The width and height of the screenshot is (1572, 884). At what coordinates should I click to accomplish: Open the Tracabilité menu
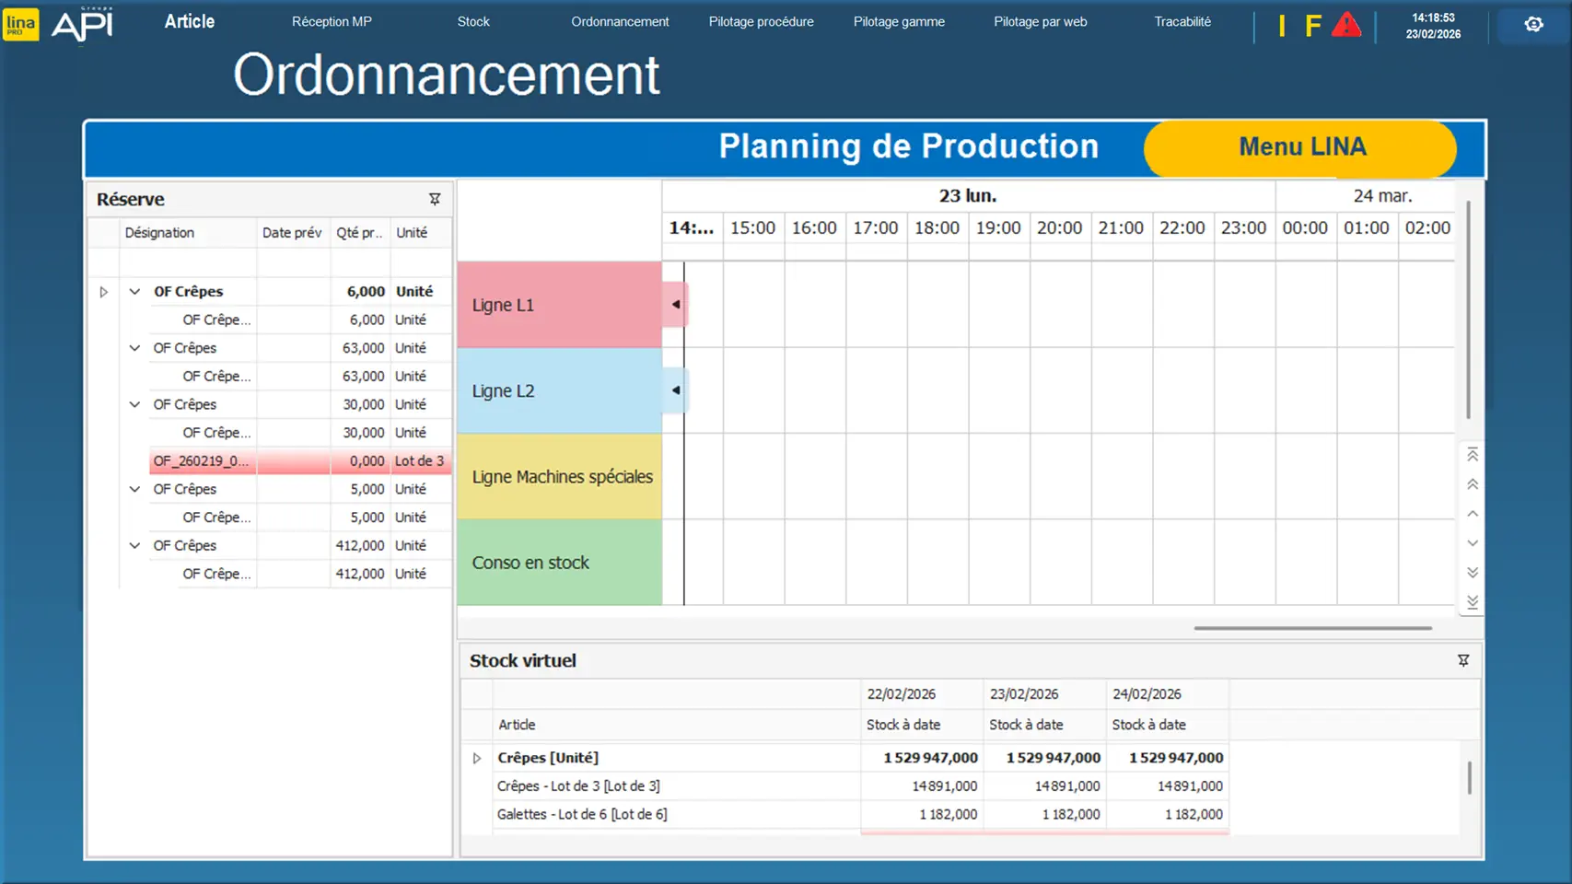click(1182, 21)
